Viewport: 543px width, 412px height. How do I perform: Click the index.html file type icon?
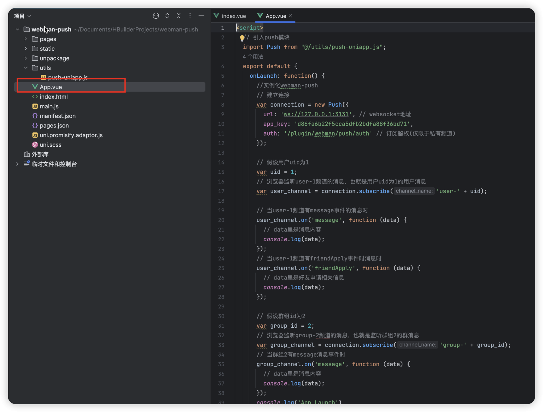35,97
